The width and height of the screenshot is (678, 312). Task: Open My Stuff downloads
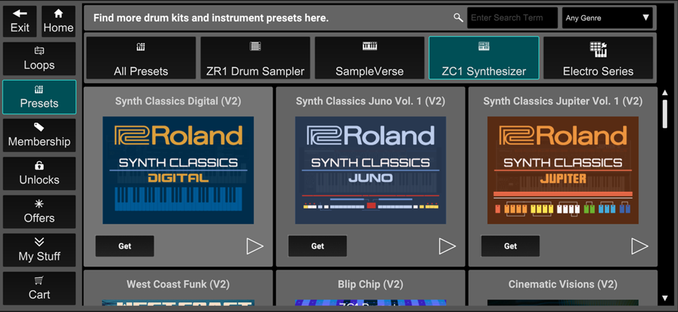pos(39,251)
